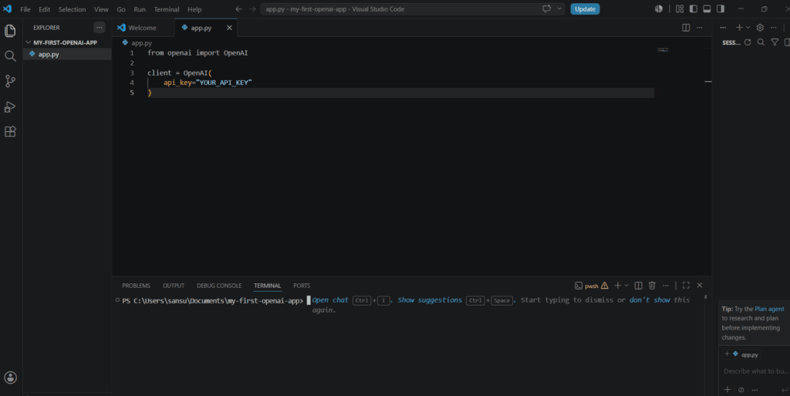Open the Help menu
Image resolution: width=790 pixels, height=396 pixels.
(194, 9)
